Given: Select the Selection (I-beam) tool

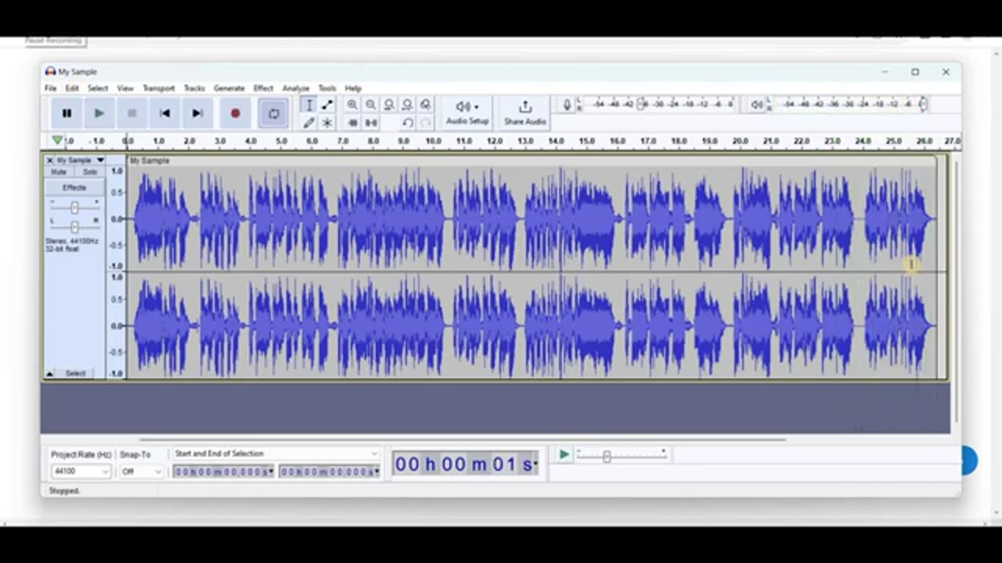Looking at the screenshot, I should tap(309, 105).
